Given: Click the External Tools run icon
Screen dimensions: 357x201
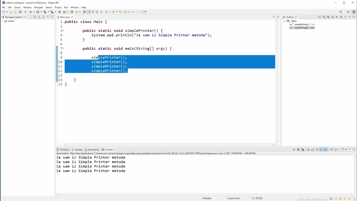Looking at the screenshot, I should coord(52,12).
